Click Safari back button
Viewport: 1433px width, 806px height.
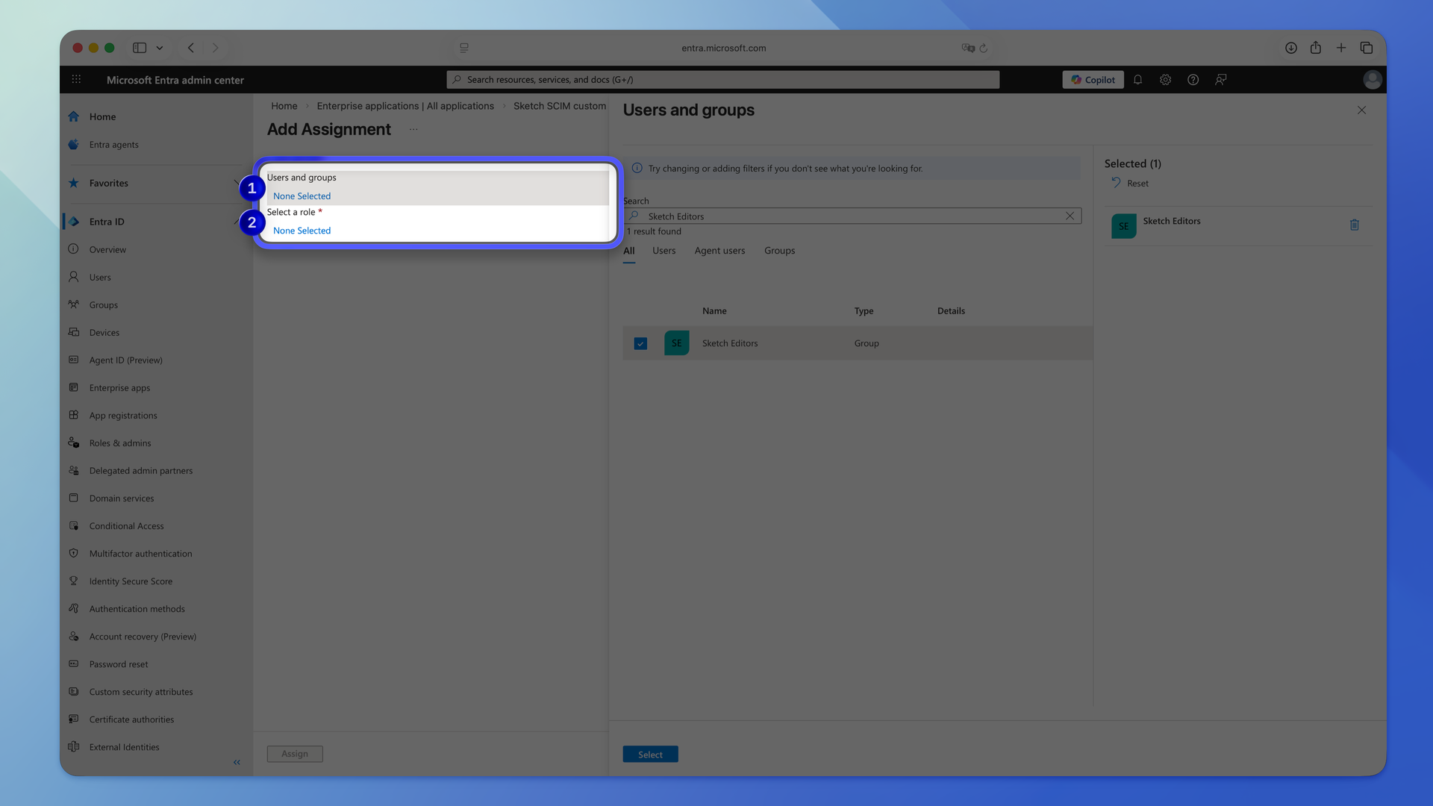(191, 48)
